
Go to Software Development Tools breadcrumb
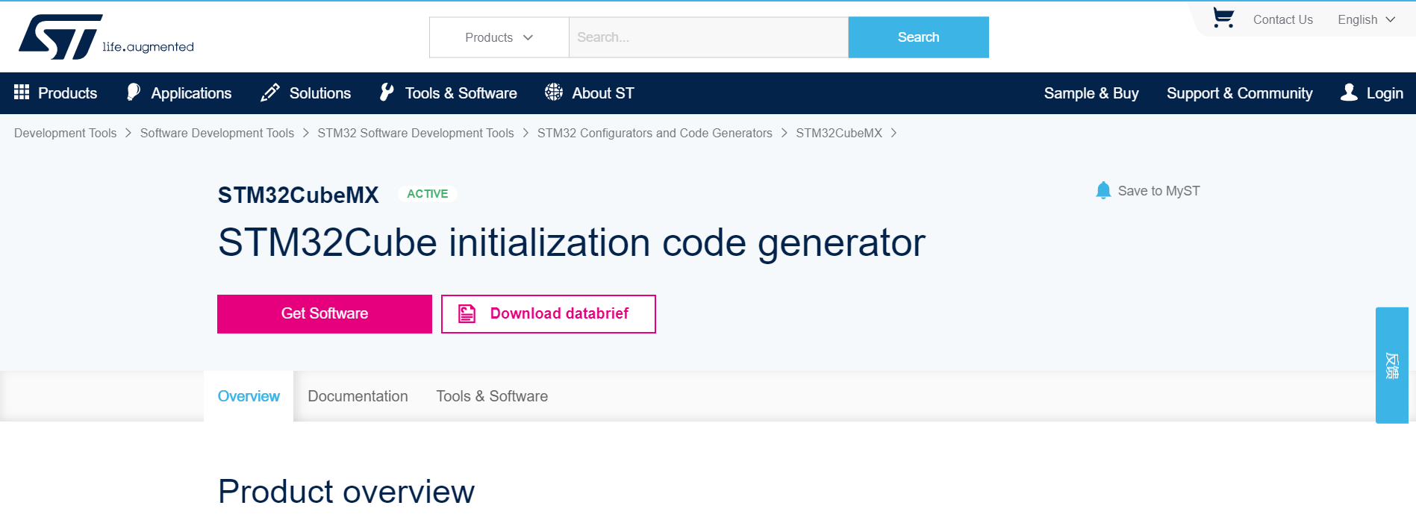tap(217, 133)
